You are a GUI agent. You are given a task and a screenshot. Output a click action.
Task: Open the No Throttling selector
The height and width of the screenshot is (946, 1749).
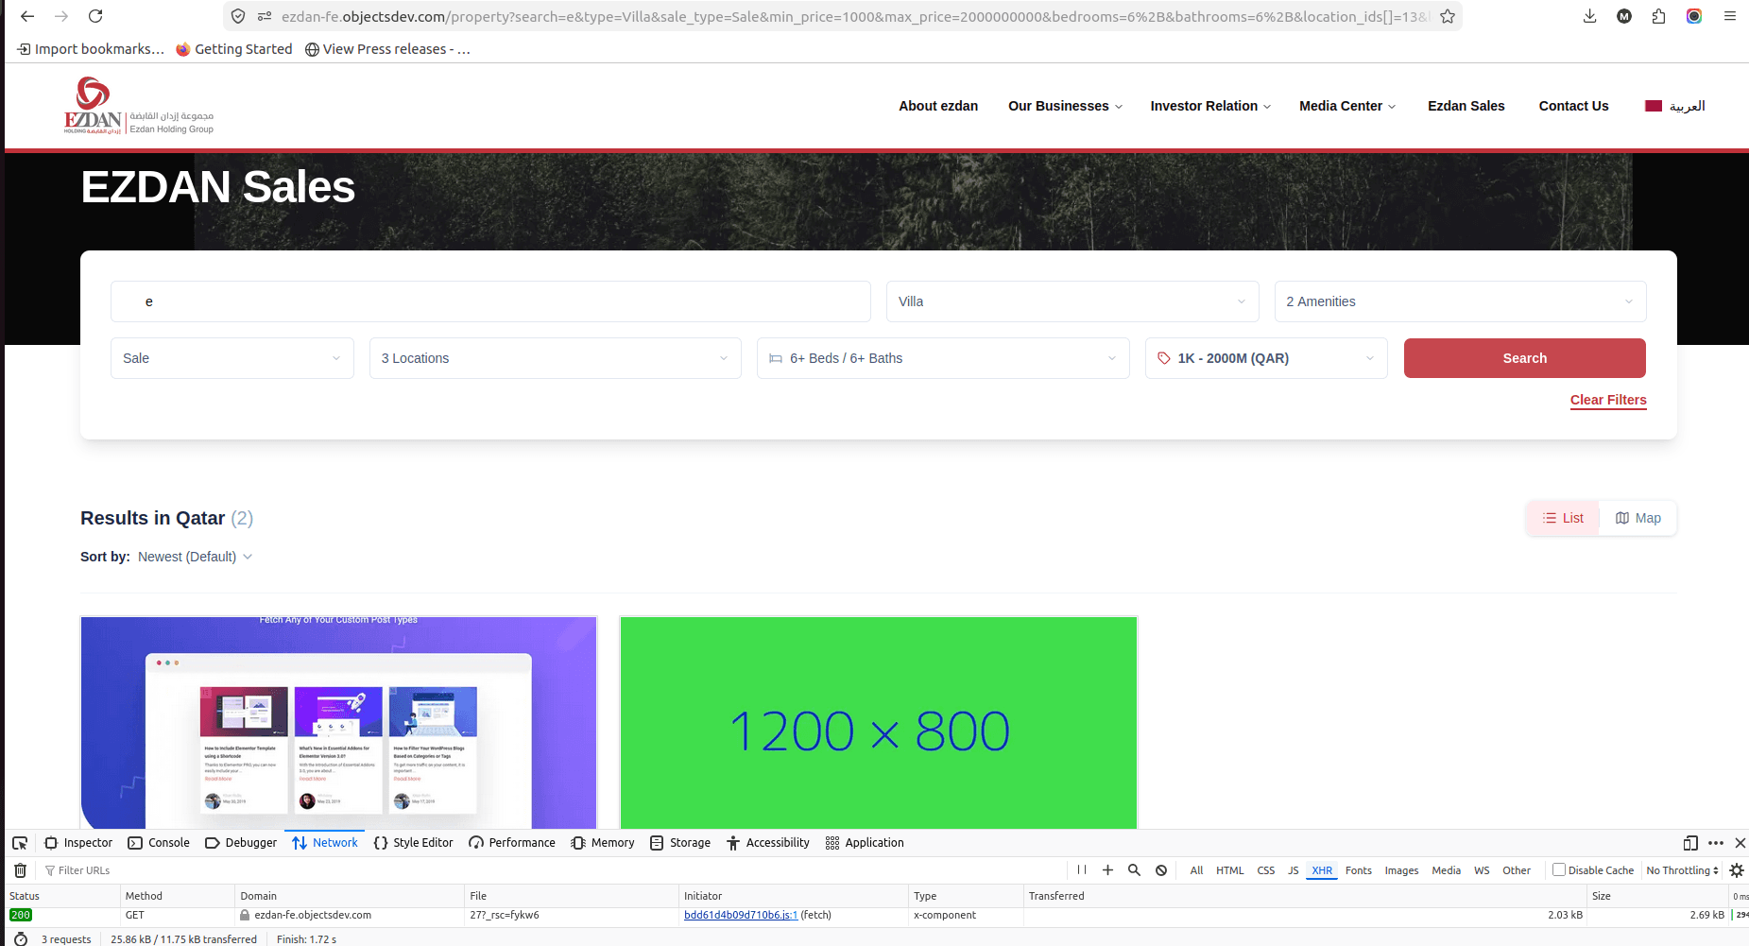(1682, 870)
